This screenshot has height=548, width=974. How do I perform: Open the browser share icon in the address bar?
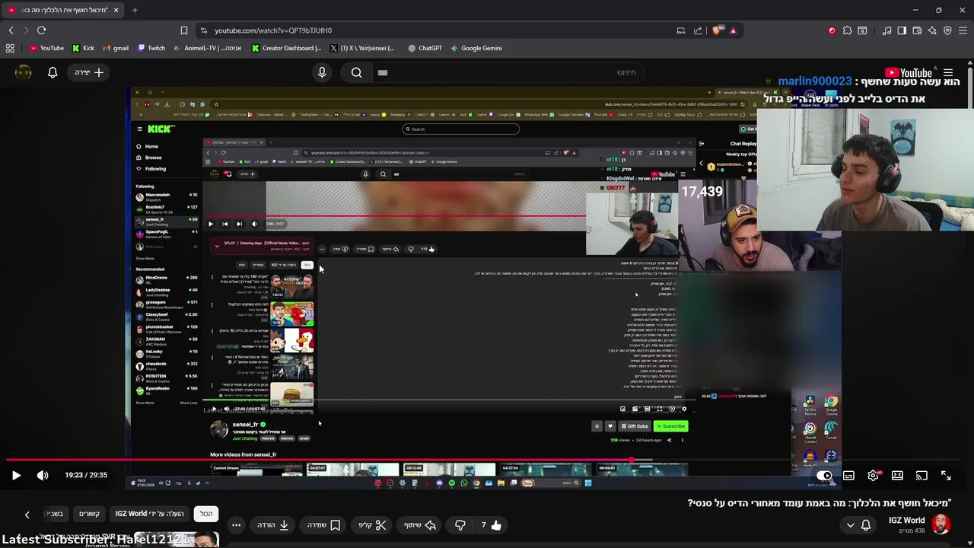coord(698,30)
